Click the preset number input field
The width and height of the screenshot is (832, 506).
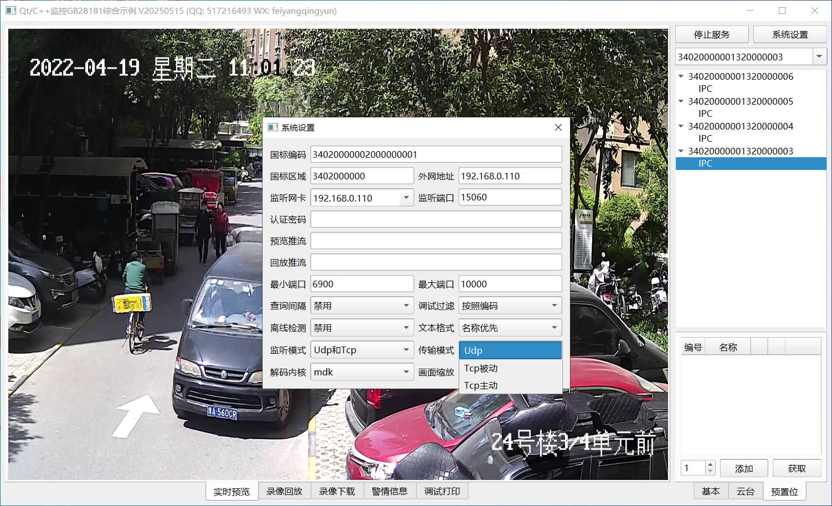click(x=693, y=468)
